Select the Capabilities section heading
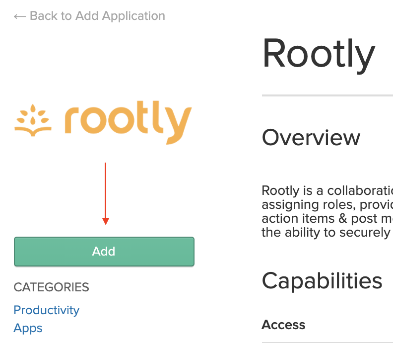This screenshot has width=393, height=353. [x=322, y=281]
